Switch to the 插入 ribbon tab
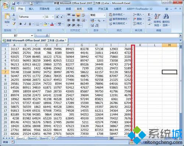184x146 pixels. (31, 9)
